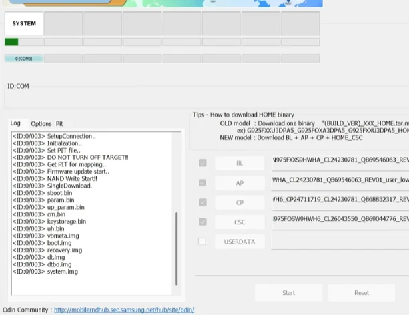Click the 'cm.bin' log line

pos(39,214)
